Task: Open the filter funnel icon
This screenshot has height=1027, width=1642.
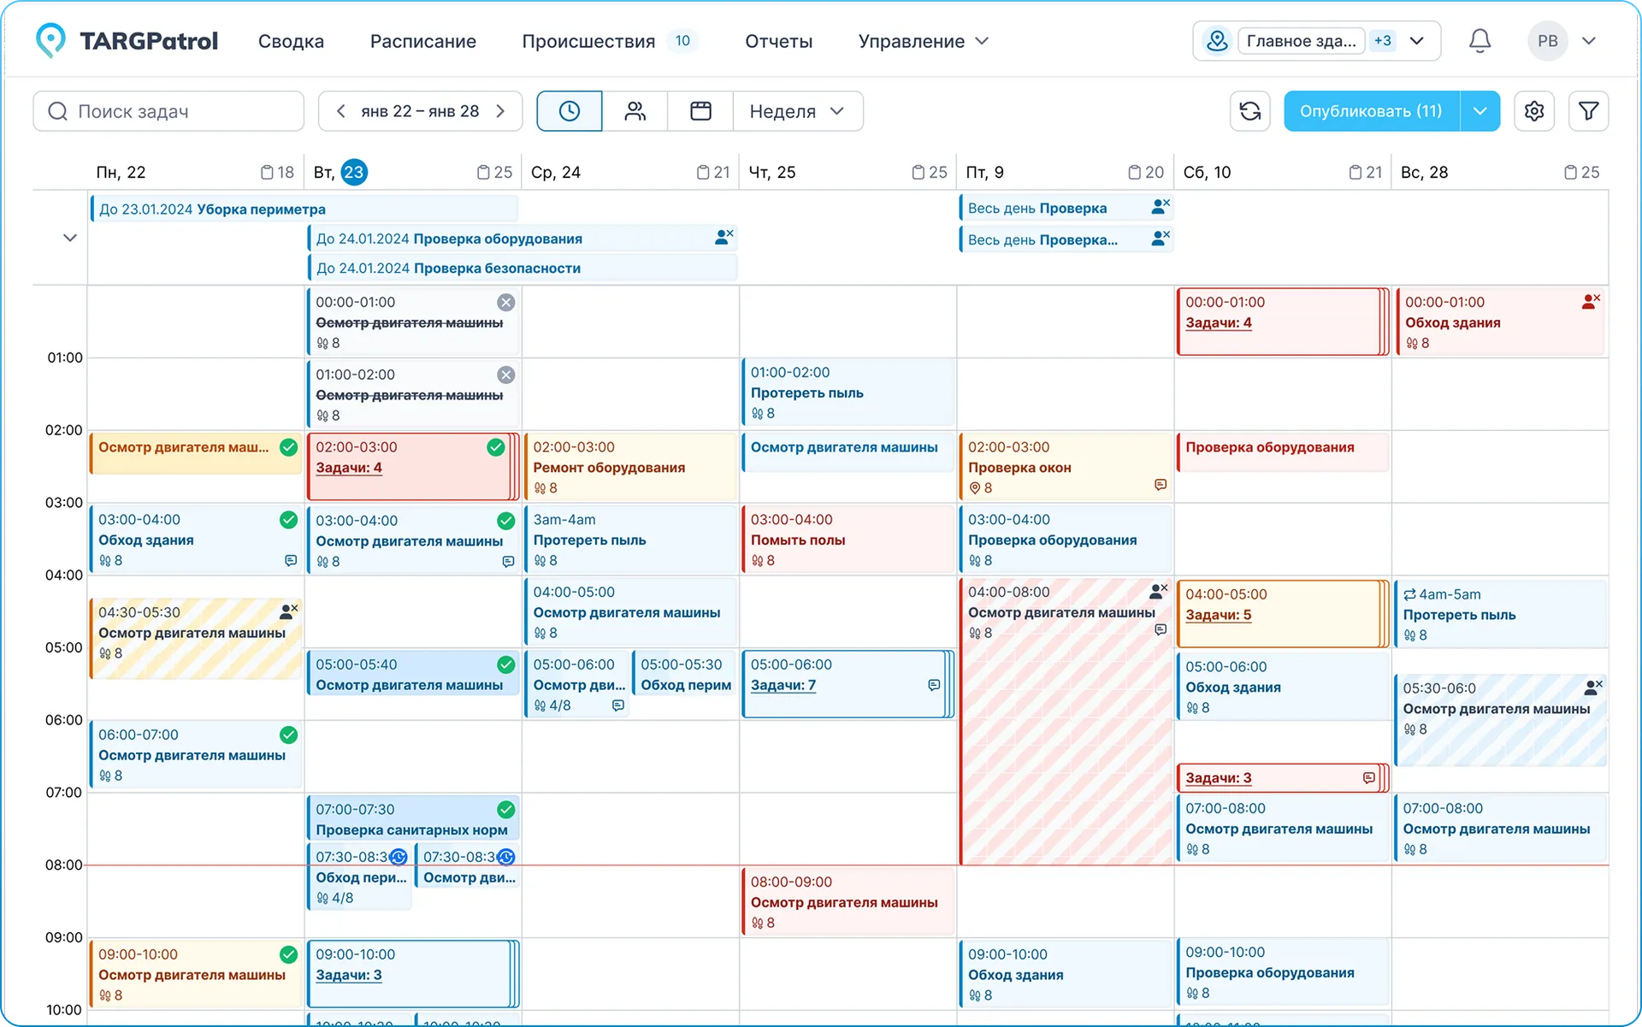Action: tap(1588, 111)
